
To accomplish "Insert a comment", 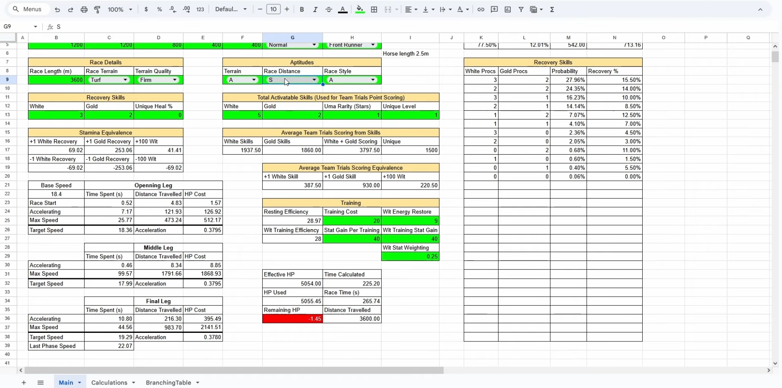I will pos(494,9).
